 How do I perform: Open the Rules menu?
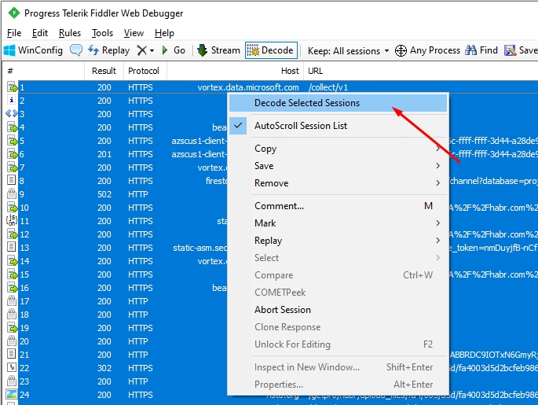click(x=70, y=33)
